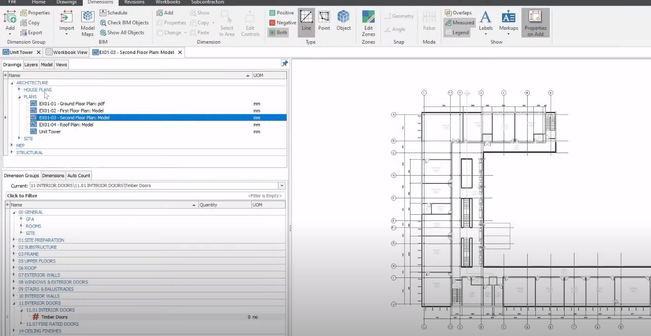Select the 07 EXTERIOR WALLS group
This screenshot has width=651, height=336.
click(39, 275)
